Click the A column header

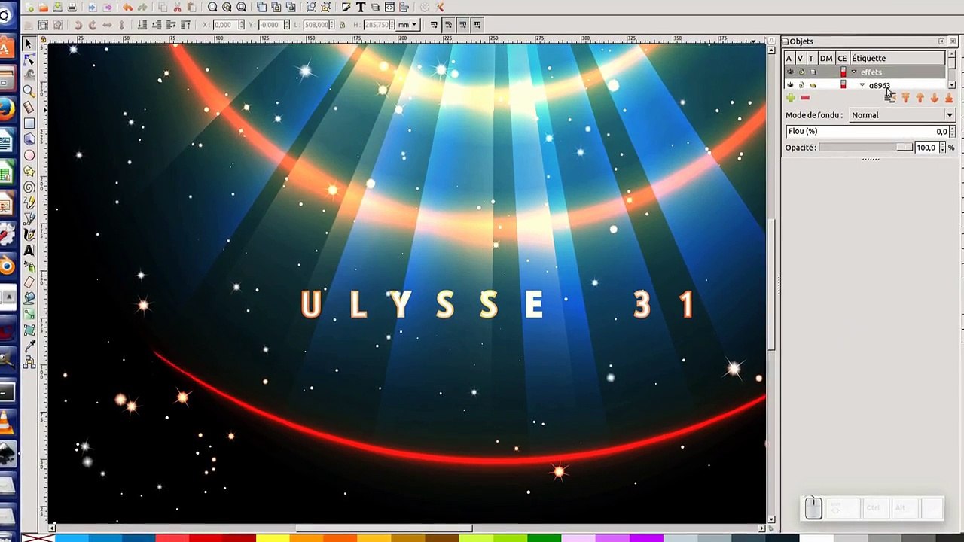789,58
